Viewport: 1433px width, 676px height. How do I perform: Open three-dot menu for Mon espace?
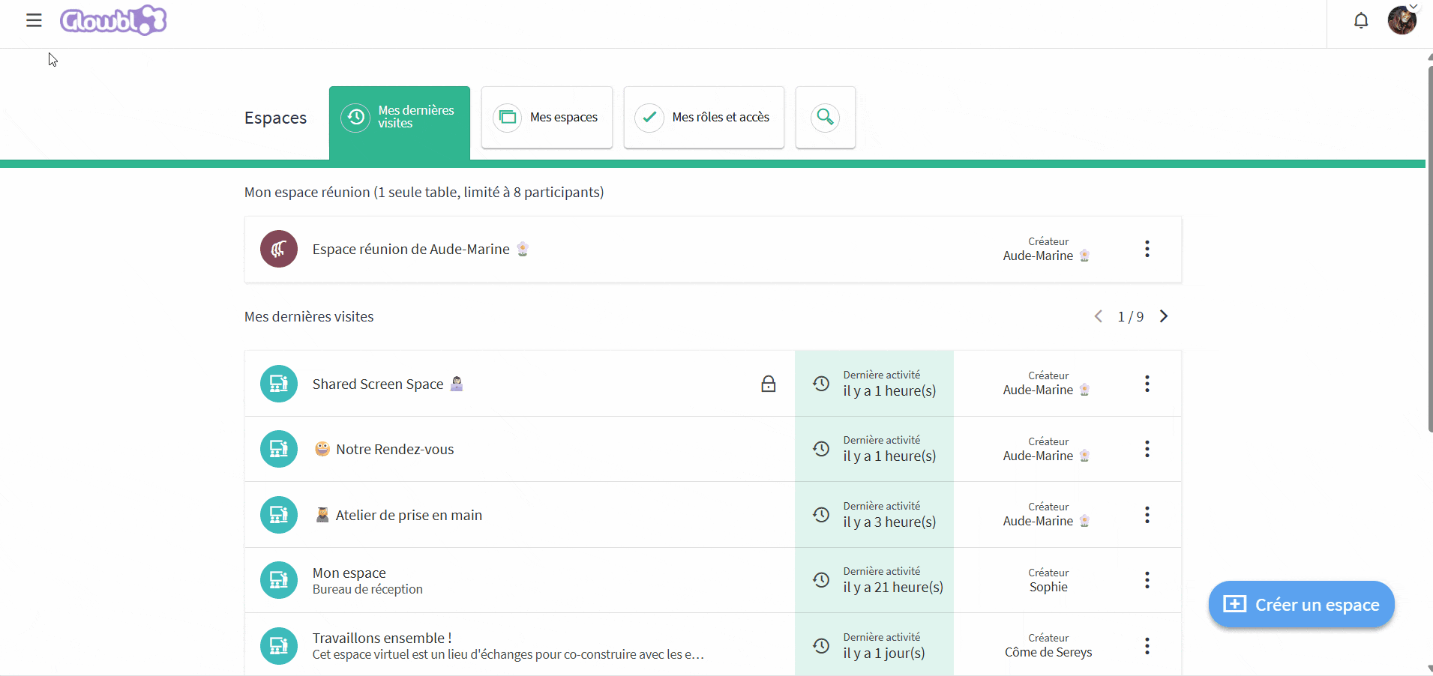tap(1147, 580)
